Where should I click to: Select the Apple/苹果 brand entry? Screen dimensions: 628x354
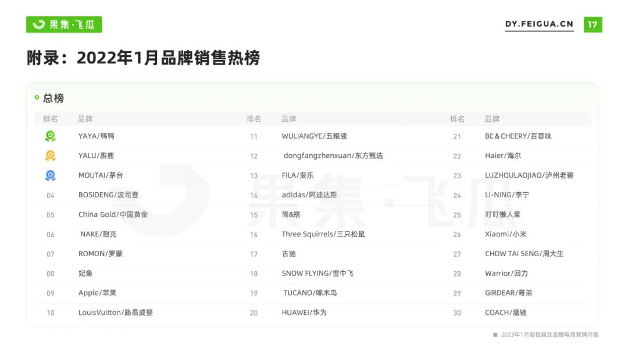(x=97, y=293)
